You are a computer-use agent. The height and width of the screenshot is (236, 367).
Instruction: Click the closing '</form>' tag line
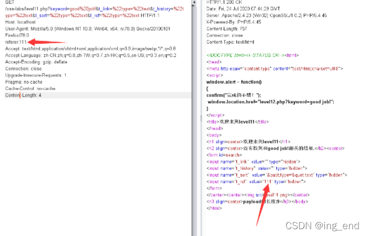(214, 188)
